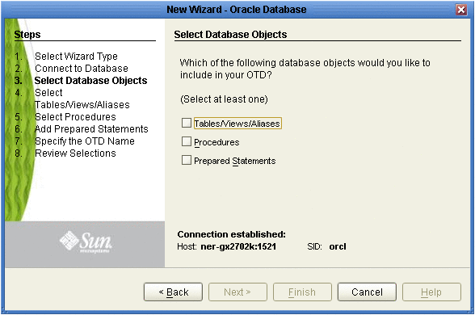The width and height of the screenshot is (475, 315).
Task: Click step 6 'Add Prepared Statements'
Action: [91, 129]
